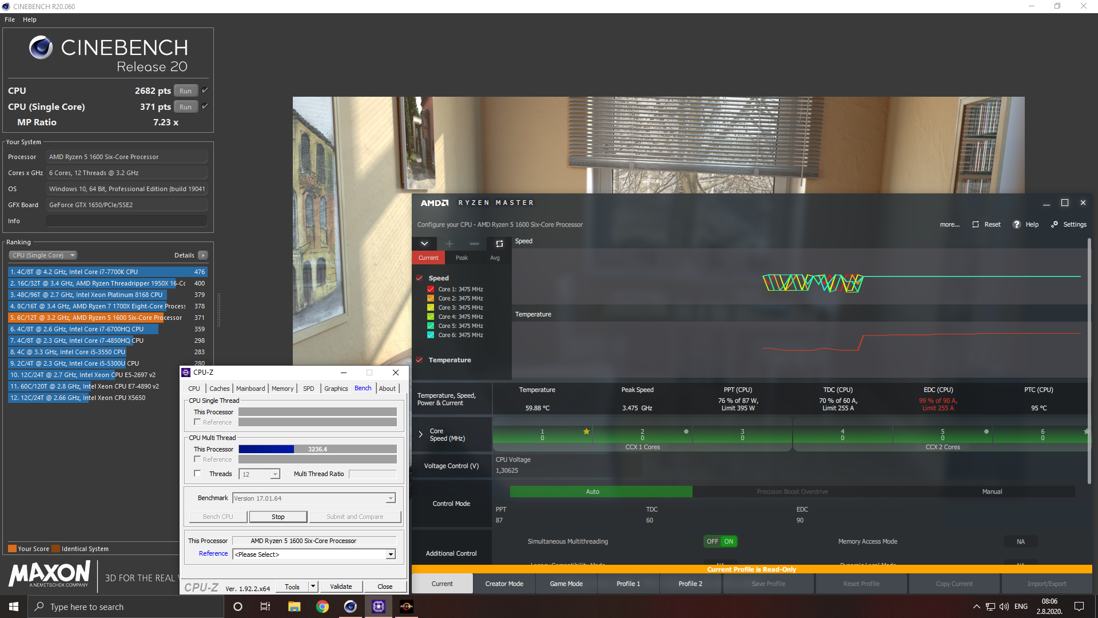1098x618 pixels.
Task: Toggle Simultaneous Multithreading ON/OFF
Action: coord(718,541)
